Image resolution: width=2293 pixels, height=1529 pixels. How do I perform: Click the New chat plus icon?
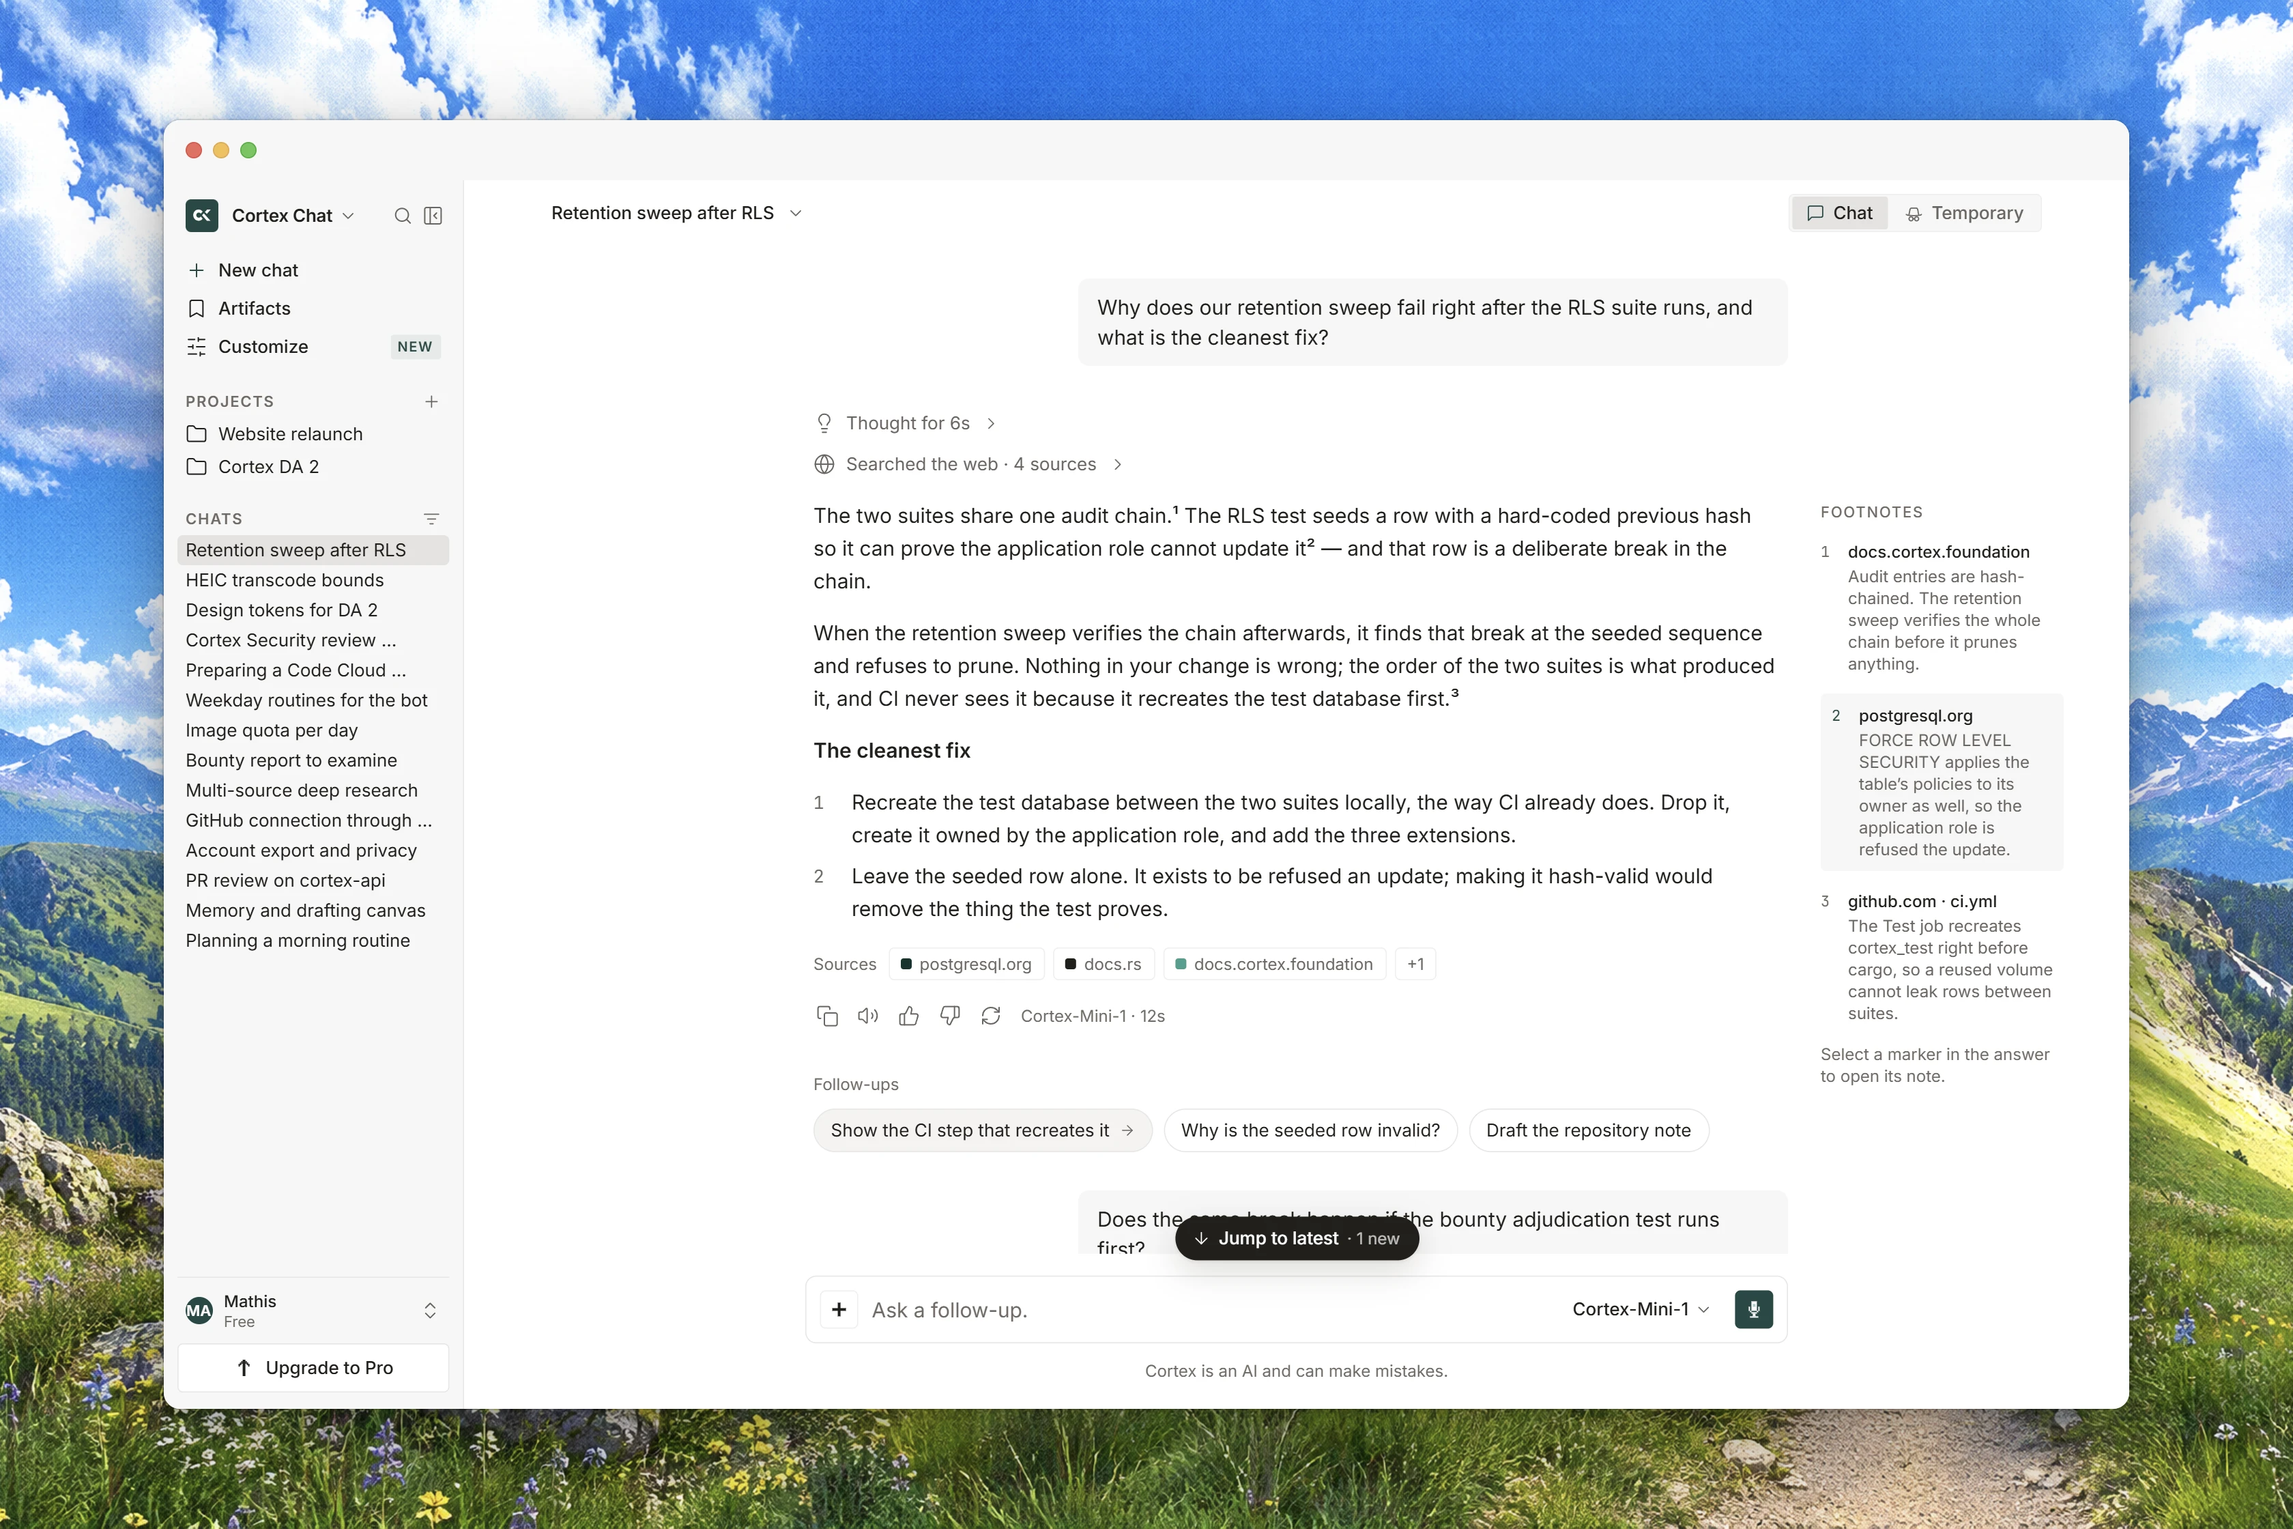pos(197,270)
